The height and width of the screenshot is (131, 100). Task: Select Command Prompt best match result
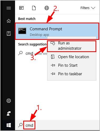pos(57,31)
